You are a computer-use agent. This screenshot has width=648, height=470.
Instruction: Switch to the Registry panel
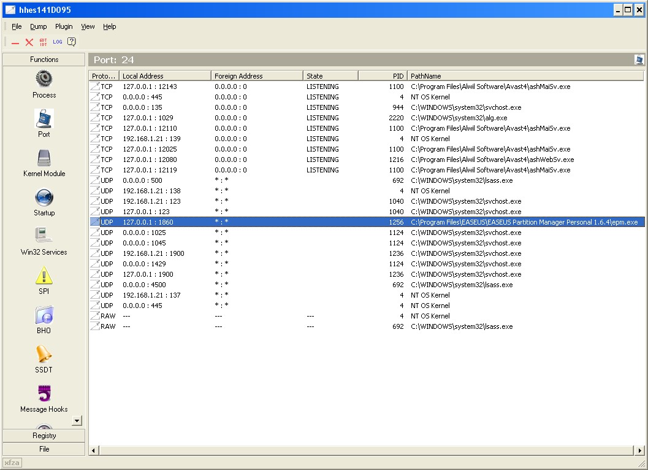[44, 436]
